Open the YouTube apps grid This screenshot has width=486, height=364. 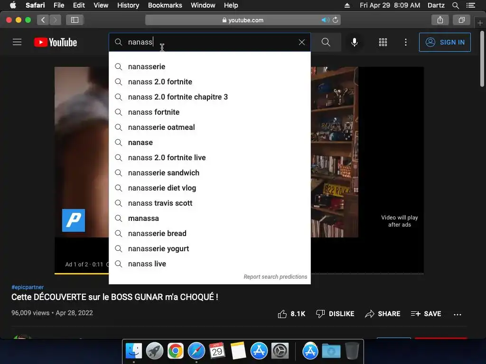pos(383,42)
